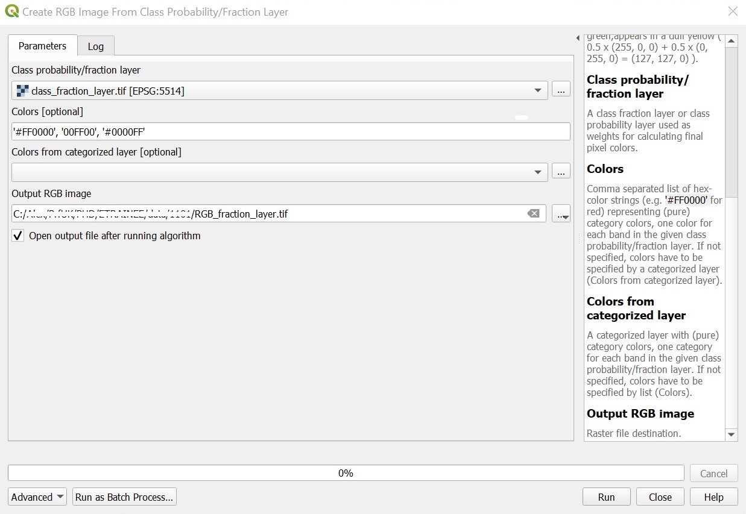The width and height of the screenshot is (746, 514).
Task: Click the raster layer icon beside class_fraction_layer.tif
Action: click(22, 91)
